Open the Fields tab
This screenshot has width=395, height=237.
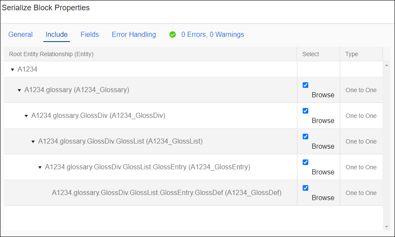click(x=90, y=34)
